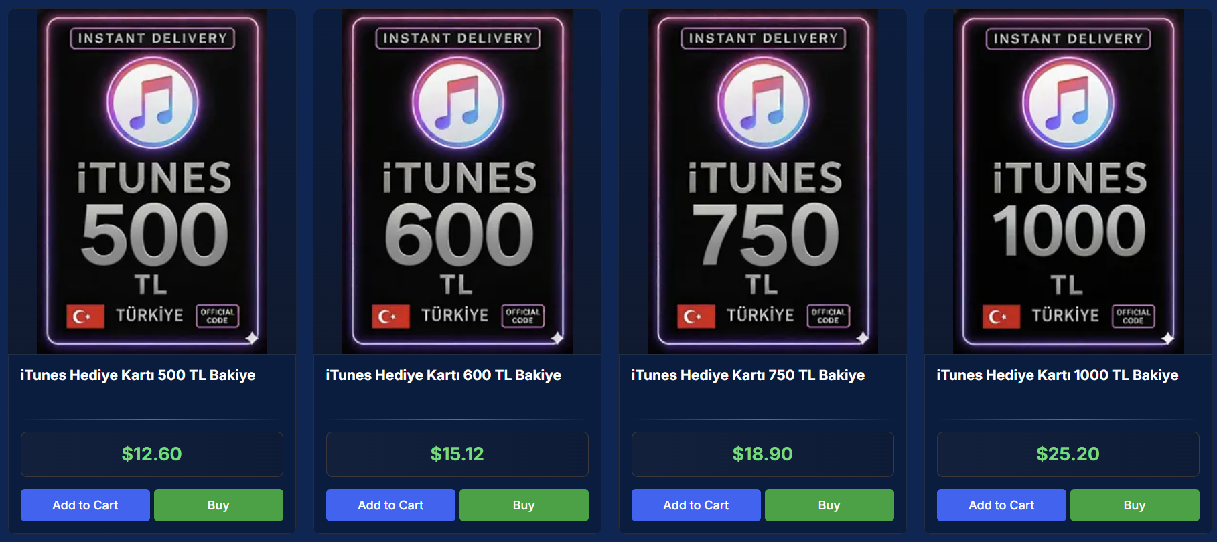The width and height of the screenshot is (1217, 542).
Task: Open iTunes Hediye Kartı 750 TL Bakiye title
Action: point(748,375)
